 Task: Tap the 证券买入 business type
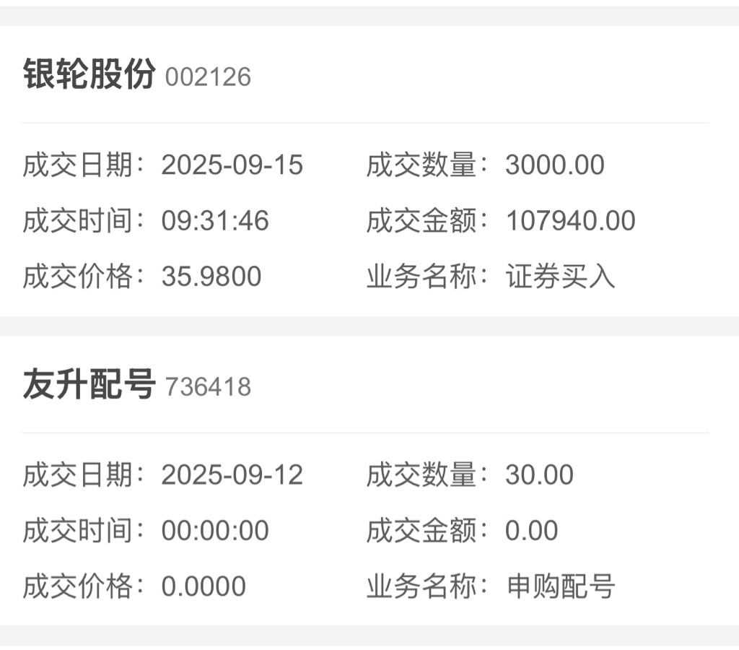(x=560, y=276)
